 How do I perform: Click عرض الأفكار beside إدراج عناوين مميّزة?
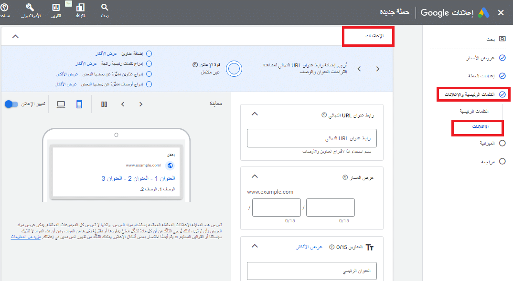[67, 74]
